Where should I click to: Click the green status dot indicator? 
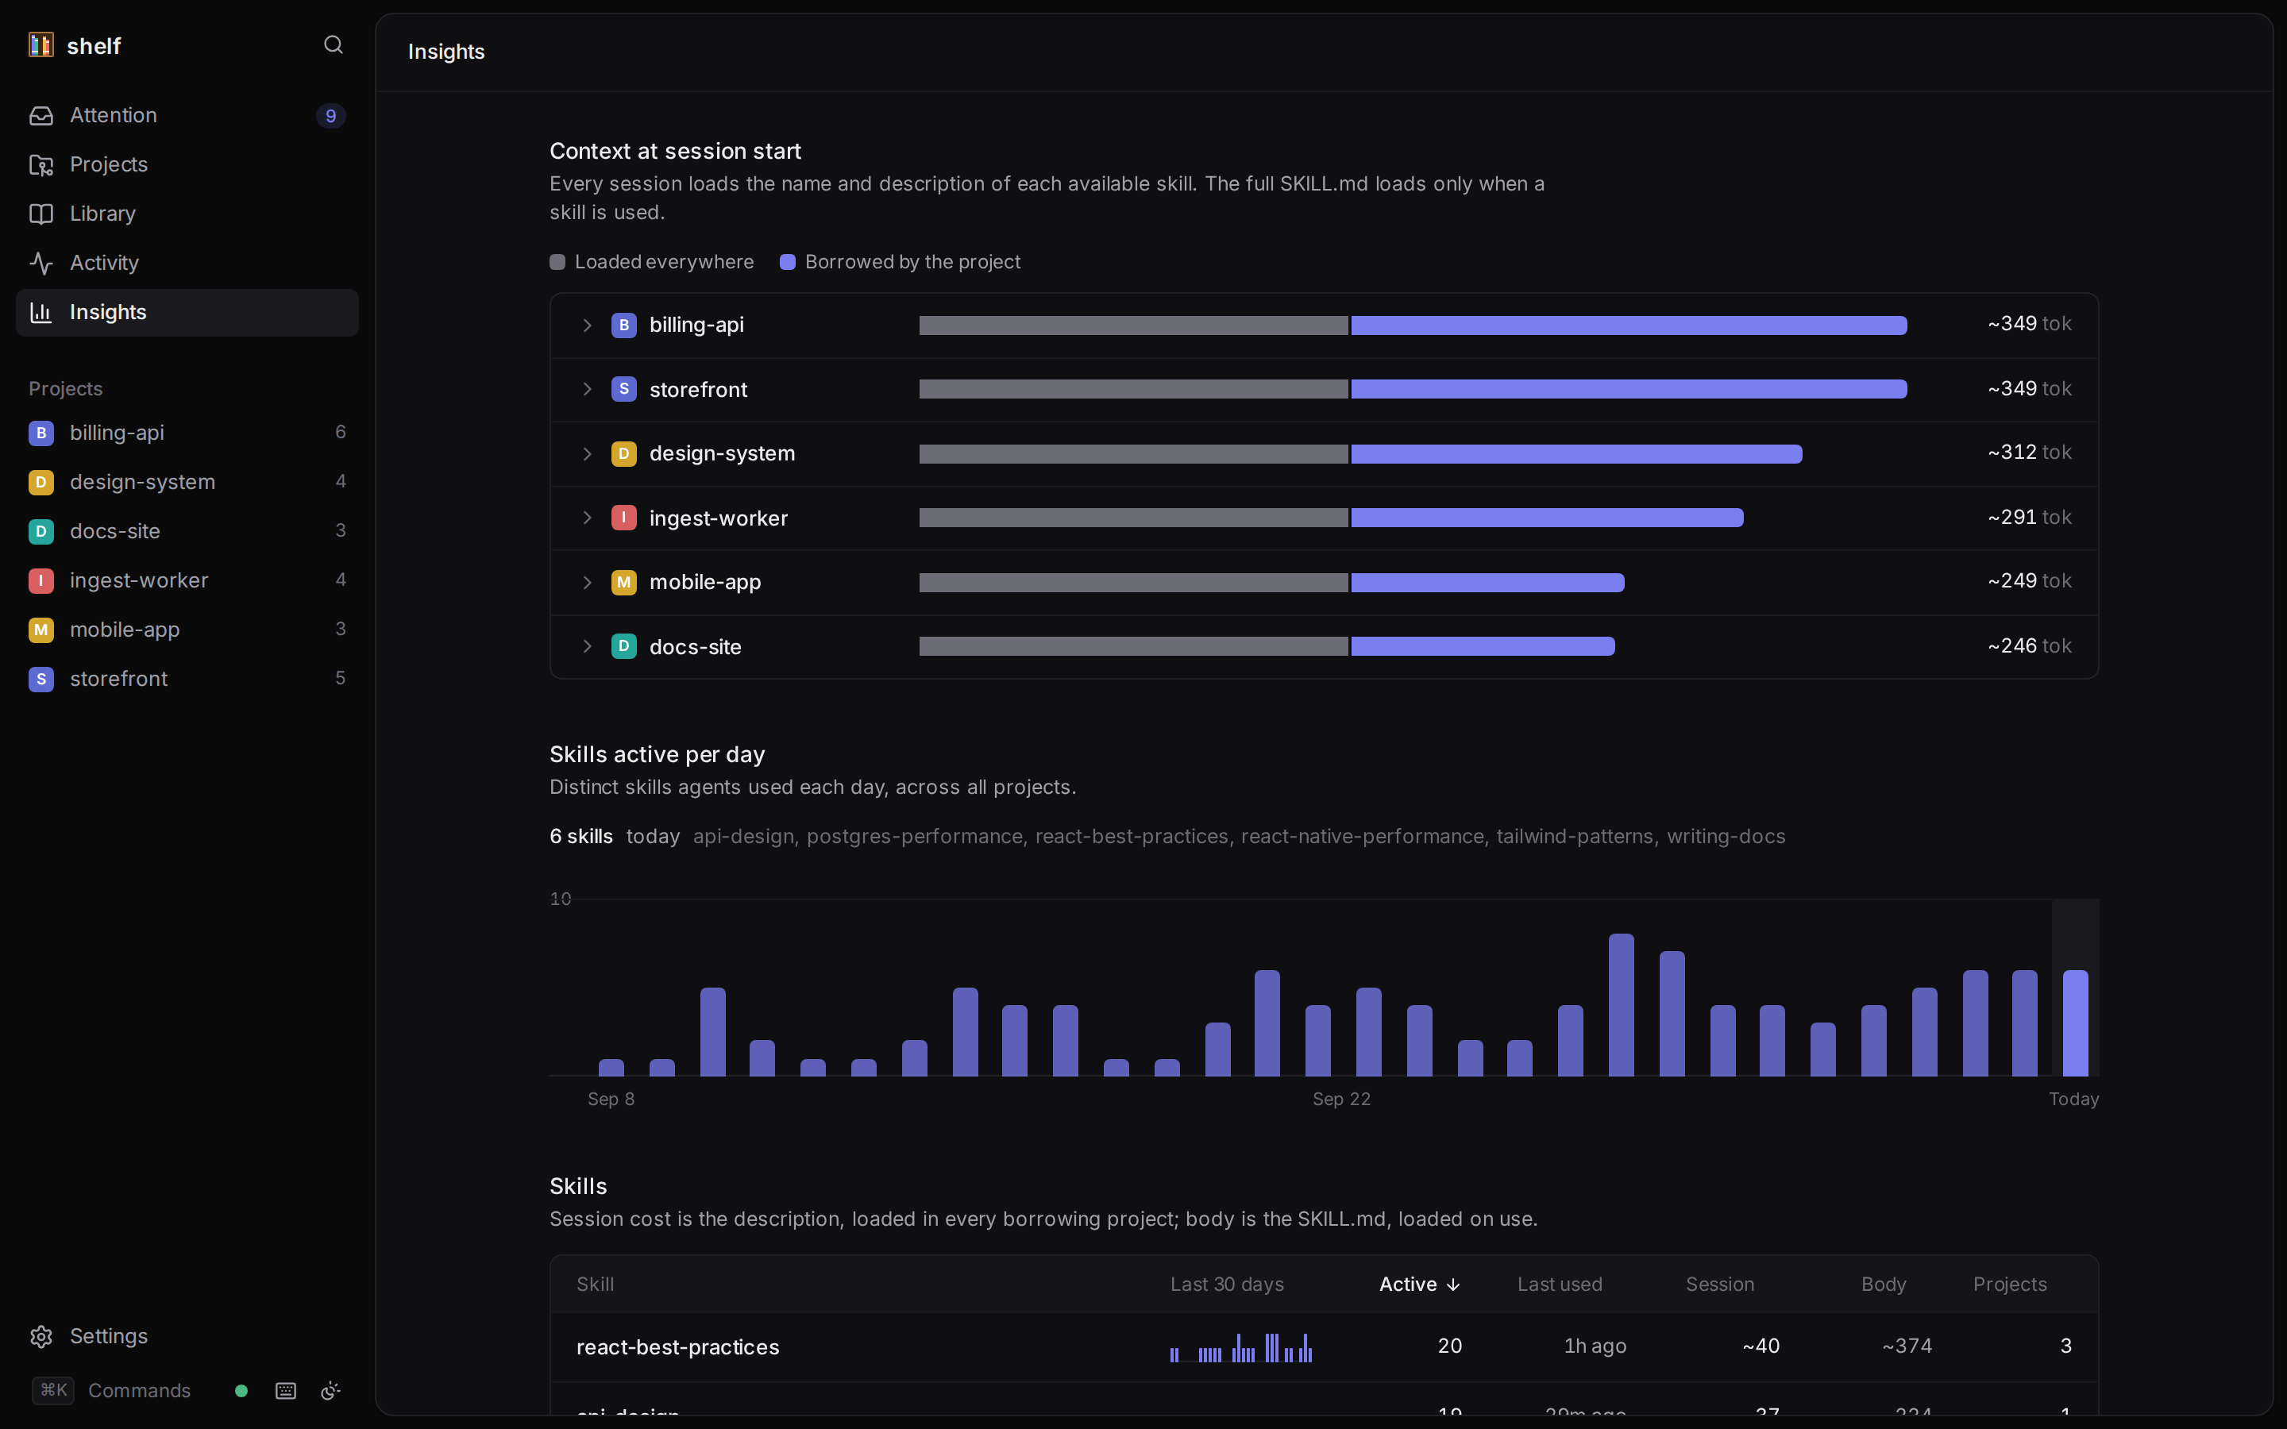241,1390
